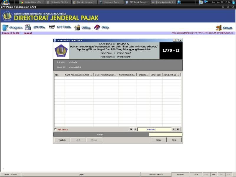Click the Logout link
The height and width of the screenshot is (177, 236).
click(28, 33)
